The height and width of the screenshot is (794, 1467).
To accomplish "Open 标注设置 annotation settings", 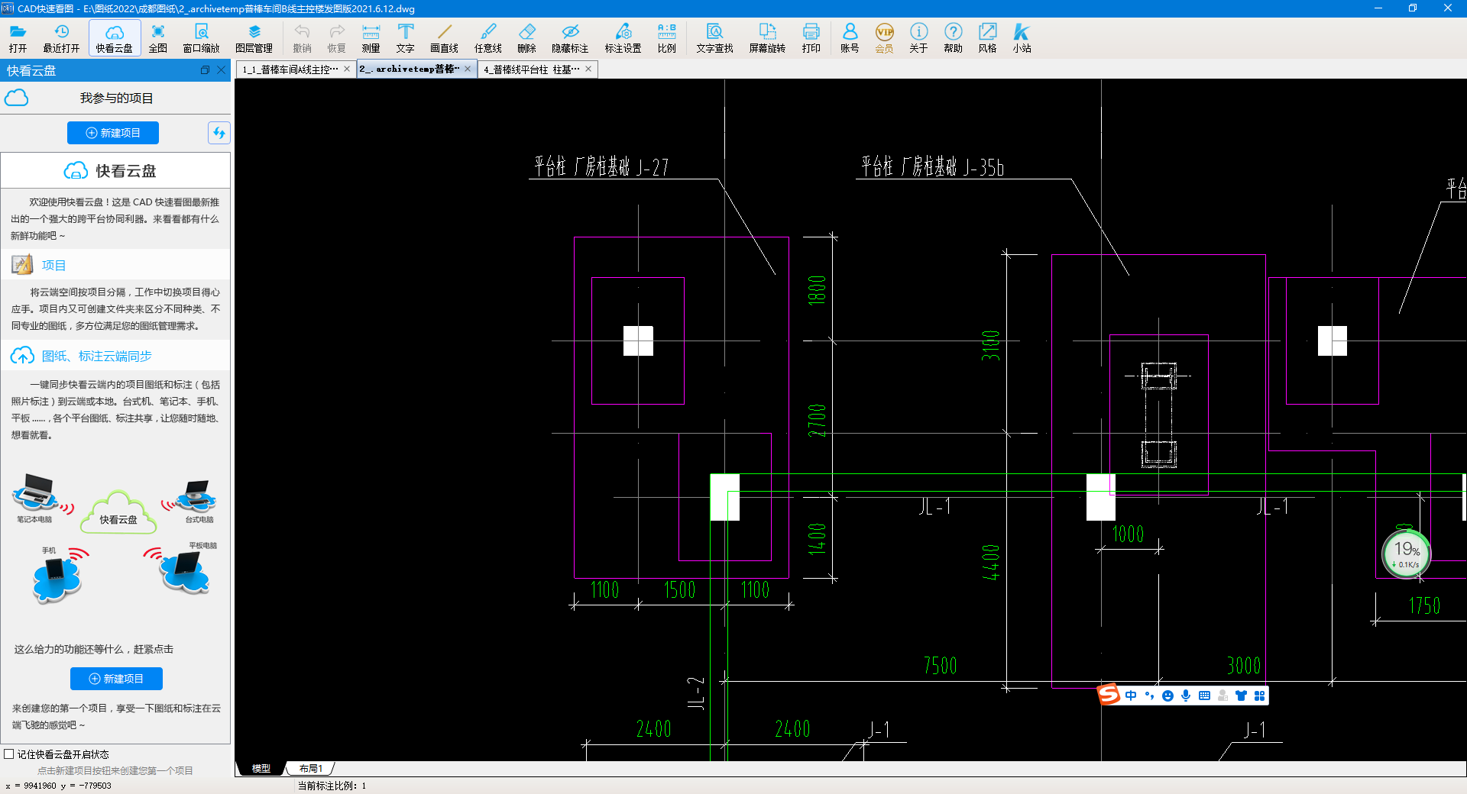I will coord(623,38).
